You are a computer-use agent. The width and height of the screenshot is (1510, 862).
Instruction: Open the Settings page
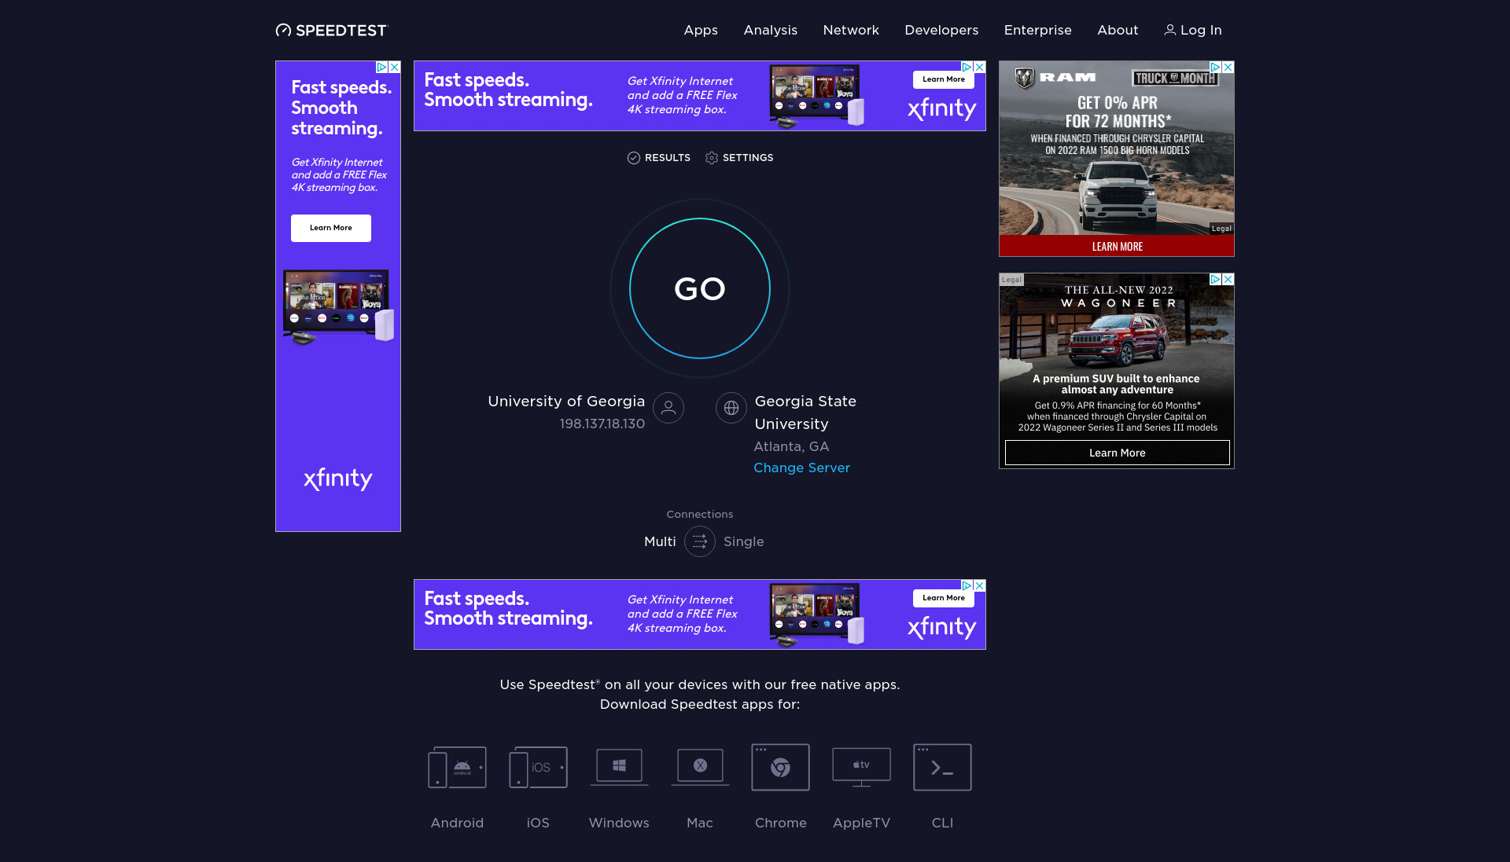click(739, 158)
